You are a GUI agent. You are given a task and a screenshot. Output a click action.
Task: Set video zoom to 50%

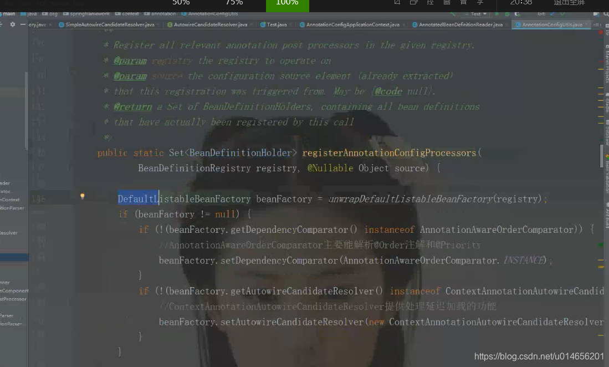click(181, 3)
